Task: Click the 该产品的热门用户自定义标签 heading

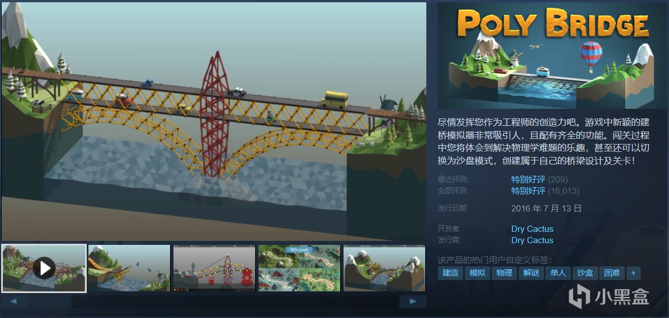Action: pyautogui.click(x=495, y=260)
